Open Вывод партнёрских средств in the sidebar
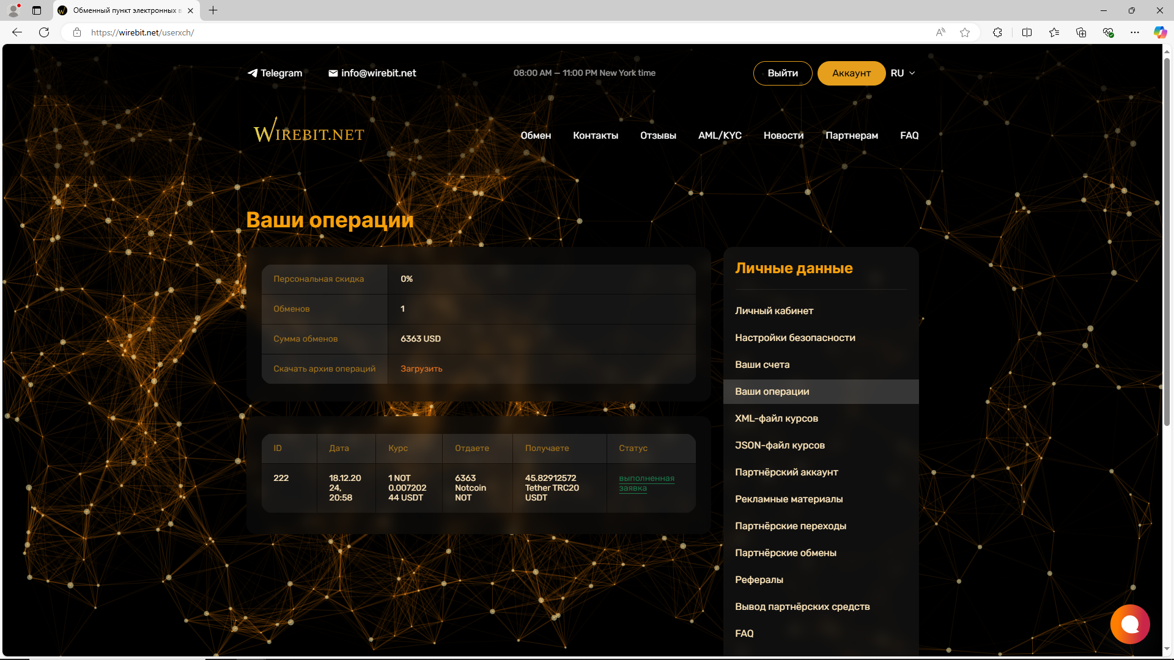 click(x=802, y=607)
